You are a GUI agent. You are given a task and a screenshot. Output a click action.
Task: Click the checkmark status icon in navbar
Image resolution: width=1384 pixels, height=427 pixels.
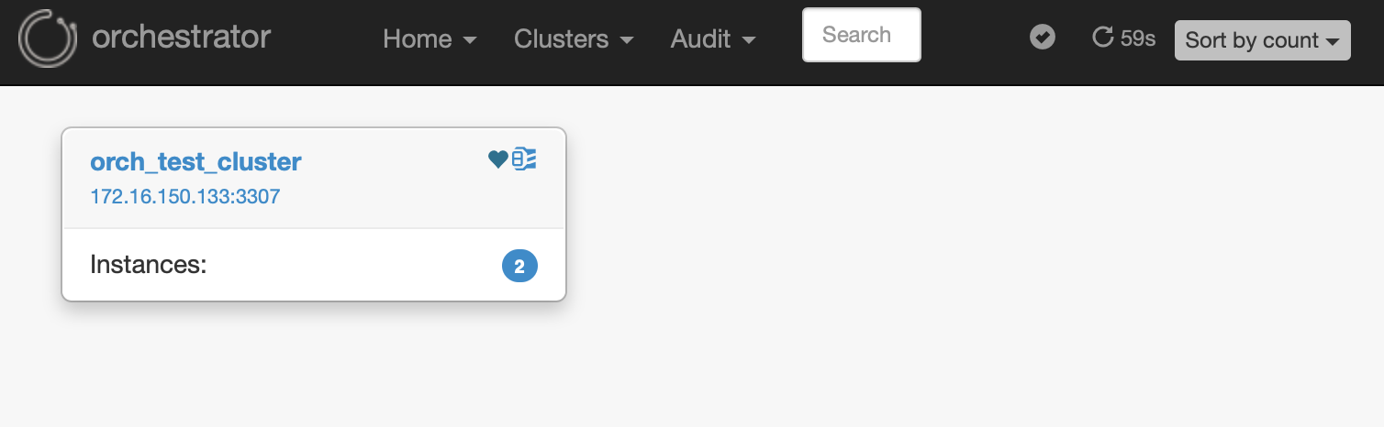pyautogui.click(x=1042, y=38)
